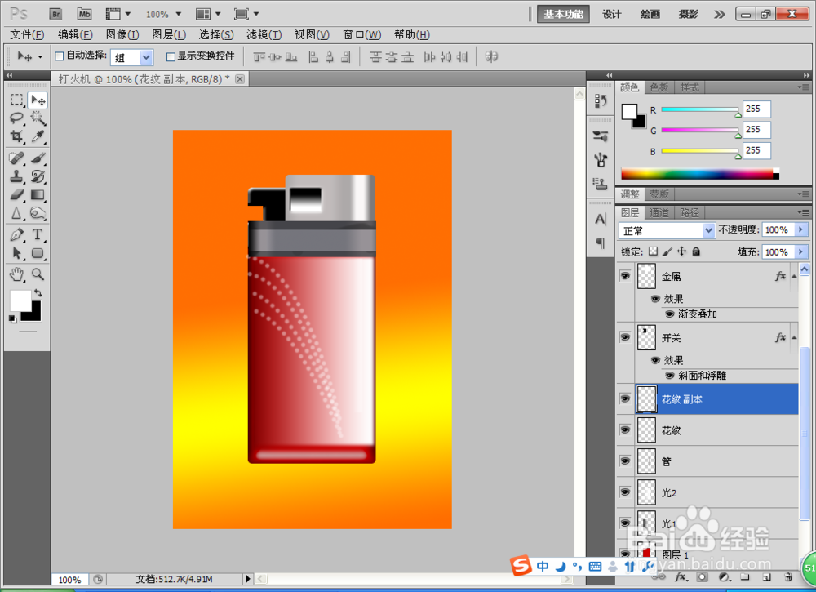Hide the 花纹 layer
The image size is (816, 592).
625,430
